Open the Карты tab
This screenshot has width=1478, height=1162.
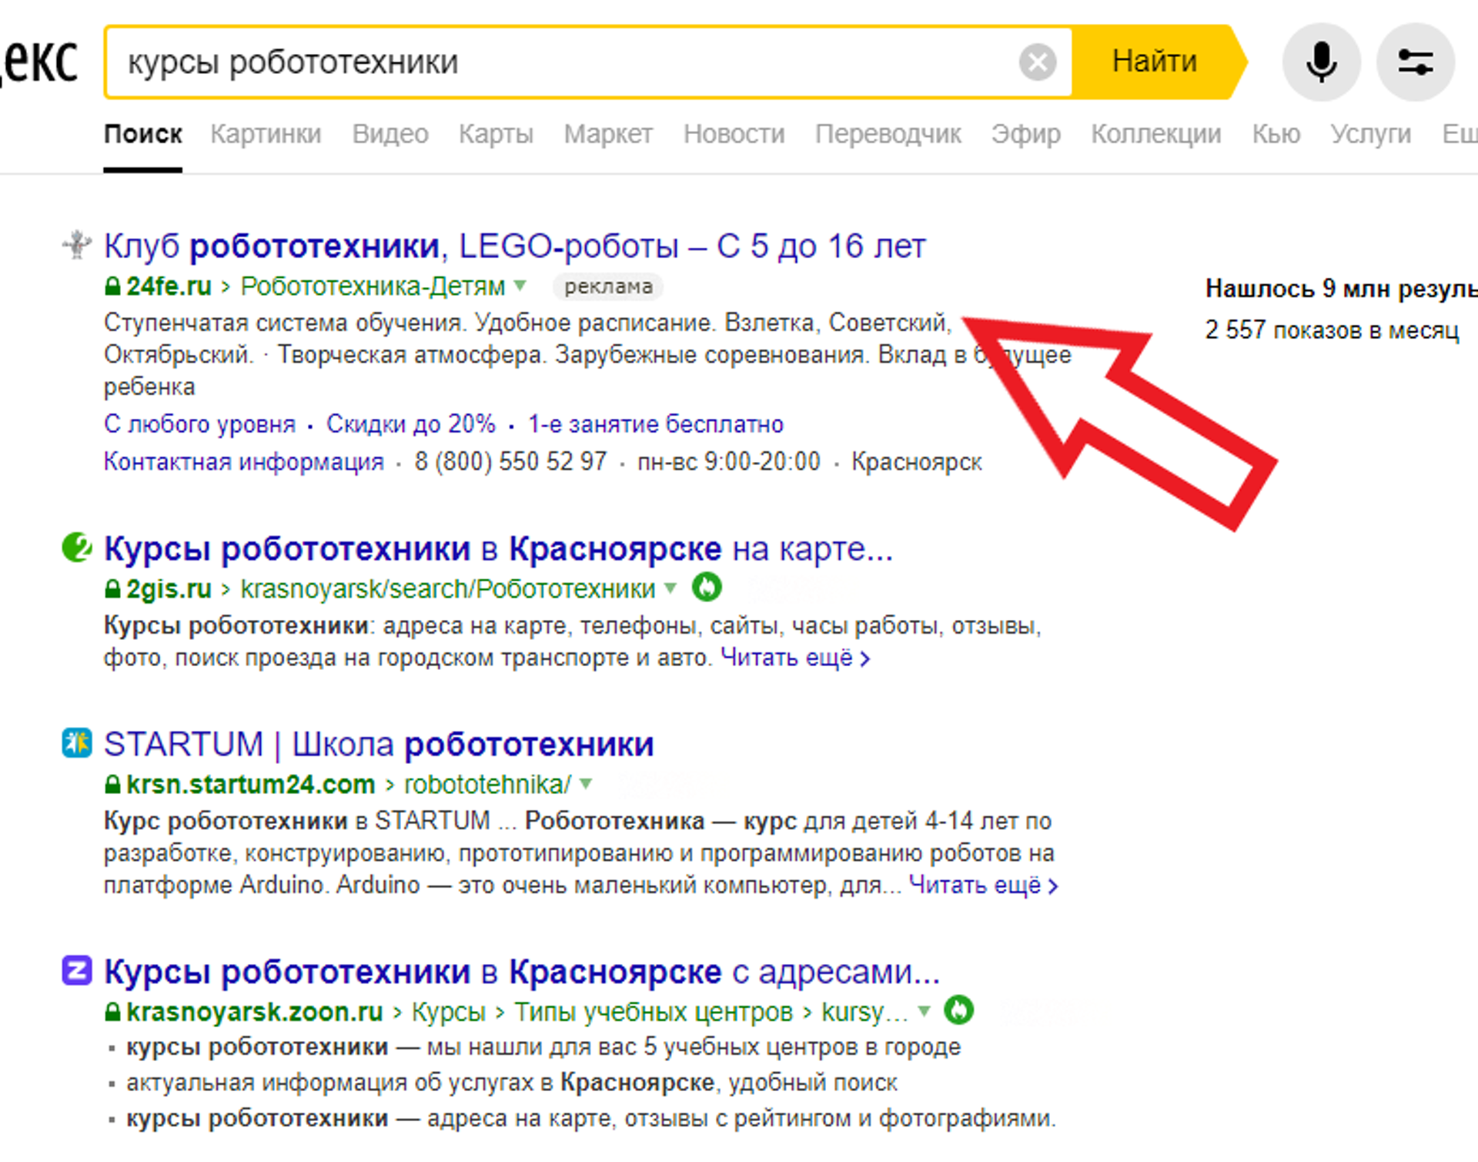[496, 134]
